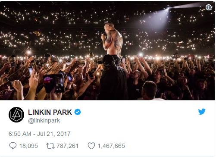Image resolution: width=216 pixels, height=157 pixels.
Task: Open Twitter via the blue bird logo
Action: click(202, 112)
